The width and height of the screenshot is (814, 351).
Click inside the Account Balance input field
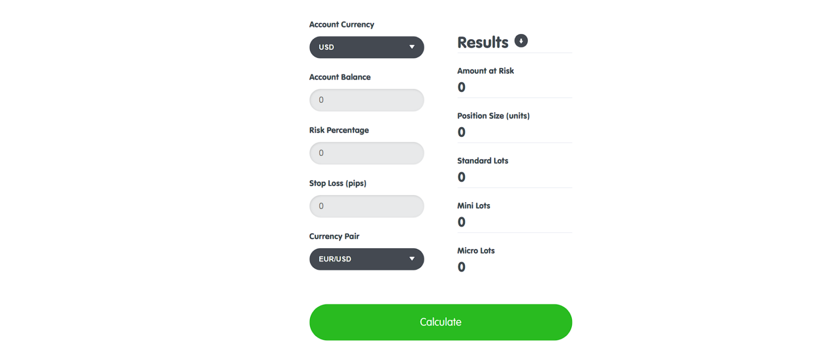pos(366,100)
